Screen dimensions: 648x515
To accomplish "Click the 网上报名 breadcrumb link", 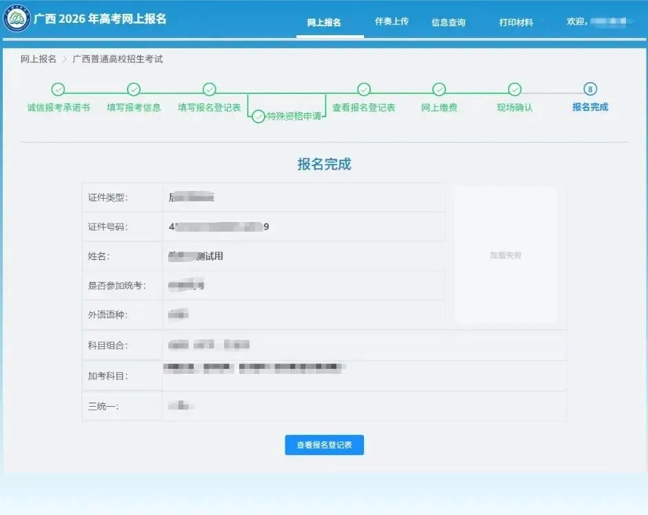I will 39,59.
